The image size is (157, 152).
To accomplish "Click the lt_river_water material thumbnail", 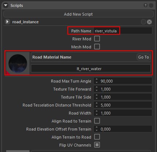I will pyautogui.click(x=18, y=63).
